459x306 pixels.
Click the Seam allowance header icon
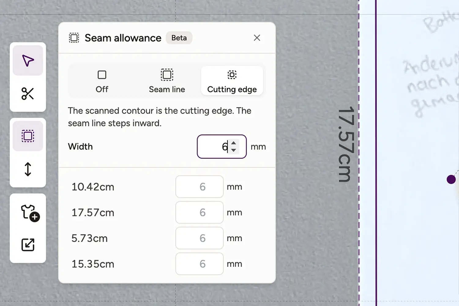click(74, 38)
